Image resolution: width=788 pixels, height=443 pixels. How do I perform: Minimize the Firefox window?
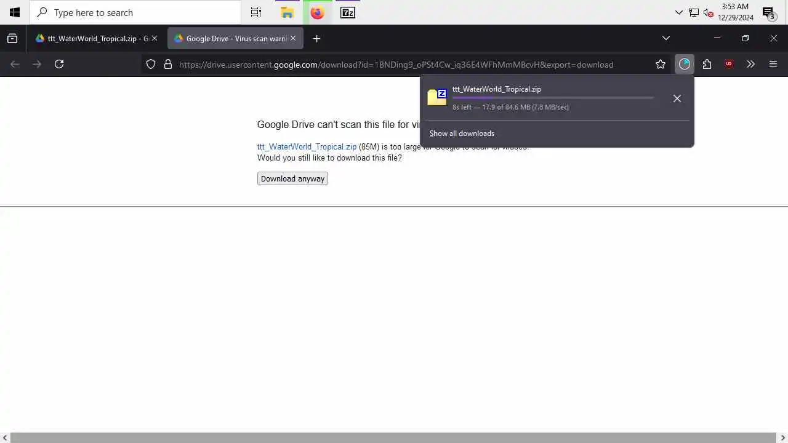(x=717, y=38)
